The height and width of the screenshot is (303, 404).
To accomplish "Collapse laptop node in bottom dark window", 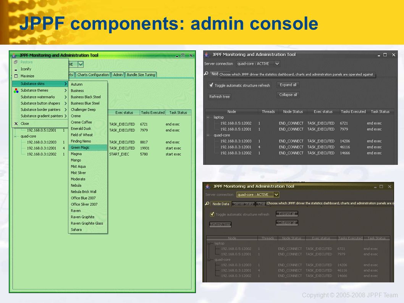I will (x=209, y=243).
